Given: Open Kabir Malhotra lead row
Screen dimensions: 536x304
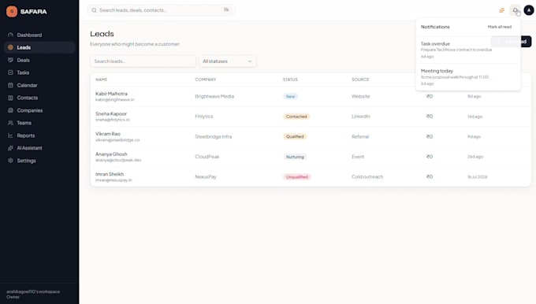Looking at the screenshot, I should [x=311, y=96].
